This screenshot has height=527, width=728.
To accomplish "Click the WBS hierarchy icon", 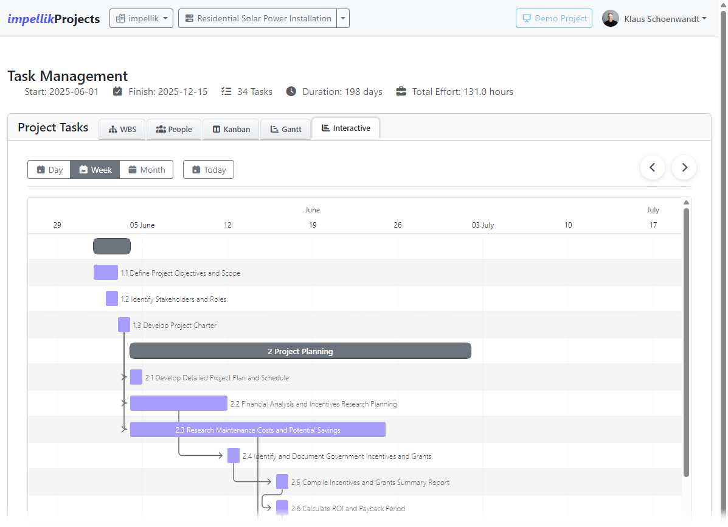I will [113, 130].
